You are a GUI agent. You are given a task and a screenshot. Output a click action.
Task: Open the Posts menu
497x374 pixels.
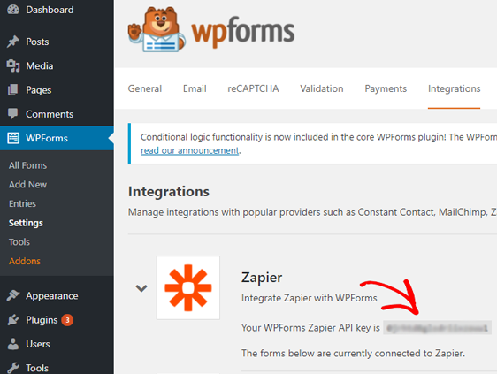(x=37, y=42)
